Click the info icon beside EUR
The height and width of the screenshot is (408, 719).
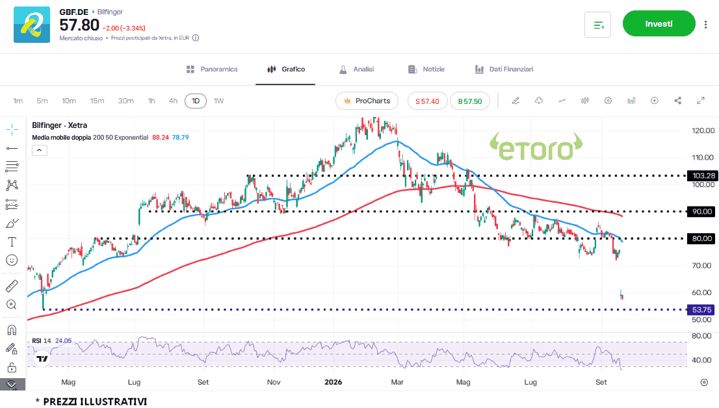pos(196,38)
